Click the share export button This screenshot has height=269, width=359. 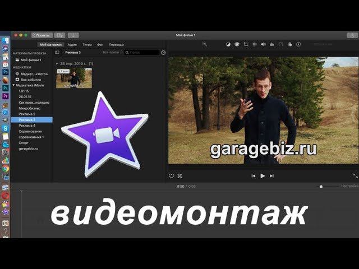(x=352, y=35)
